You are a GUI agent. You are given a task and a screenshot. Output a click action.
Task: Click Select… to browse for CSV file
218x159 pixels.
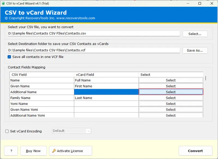click(195, 34)
